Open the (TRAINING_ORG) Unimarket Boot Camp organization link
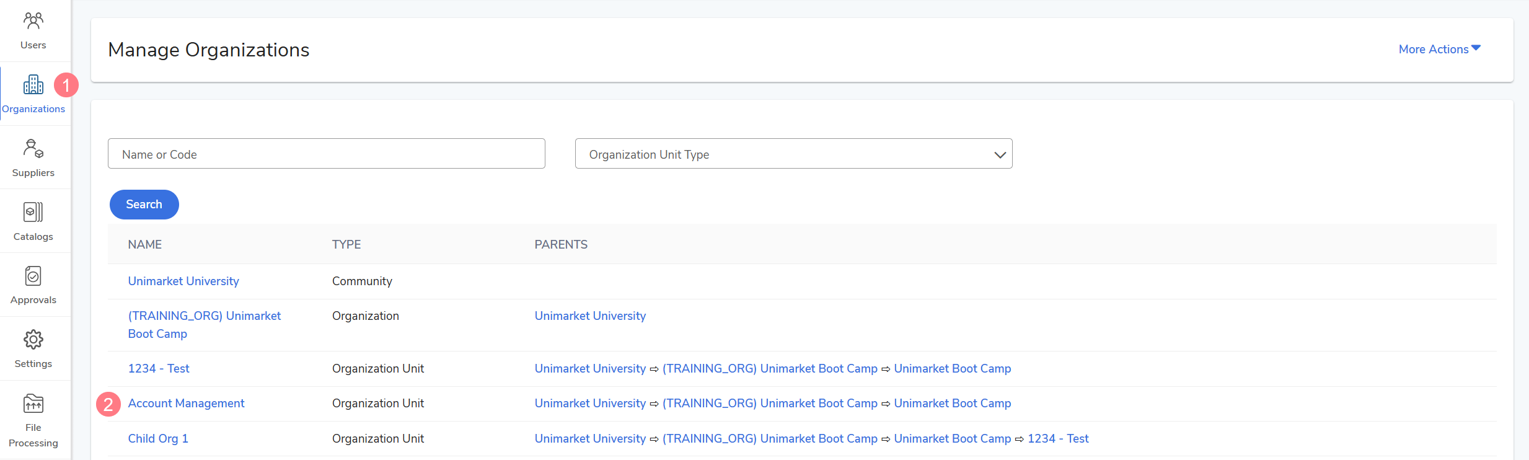 (205, 325)
